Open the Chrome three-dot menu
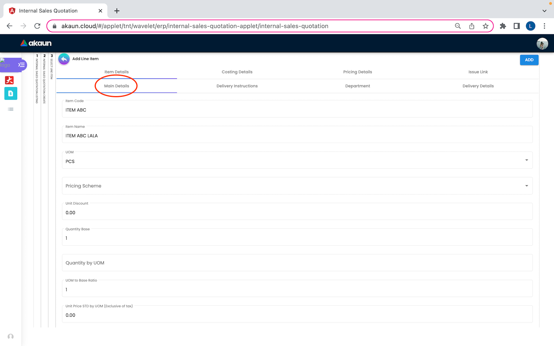This screenshot has width=554, height=346. click(544, 26)
